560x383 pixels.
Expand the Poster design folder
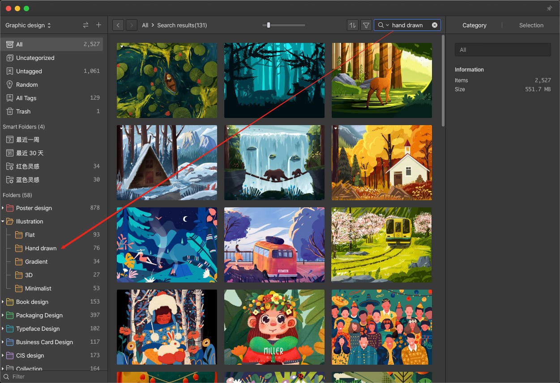click(3, 208)
